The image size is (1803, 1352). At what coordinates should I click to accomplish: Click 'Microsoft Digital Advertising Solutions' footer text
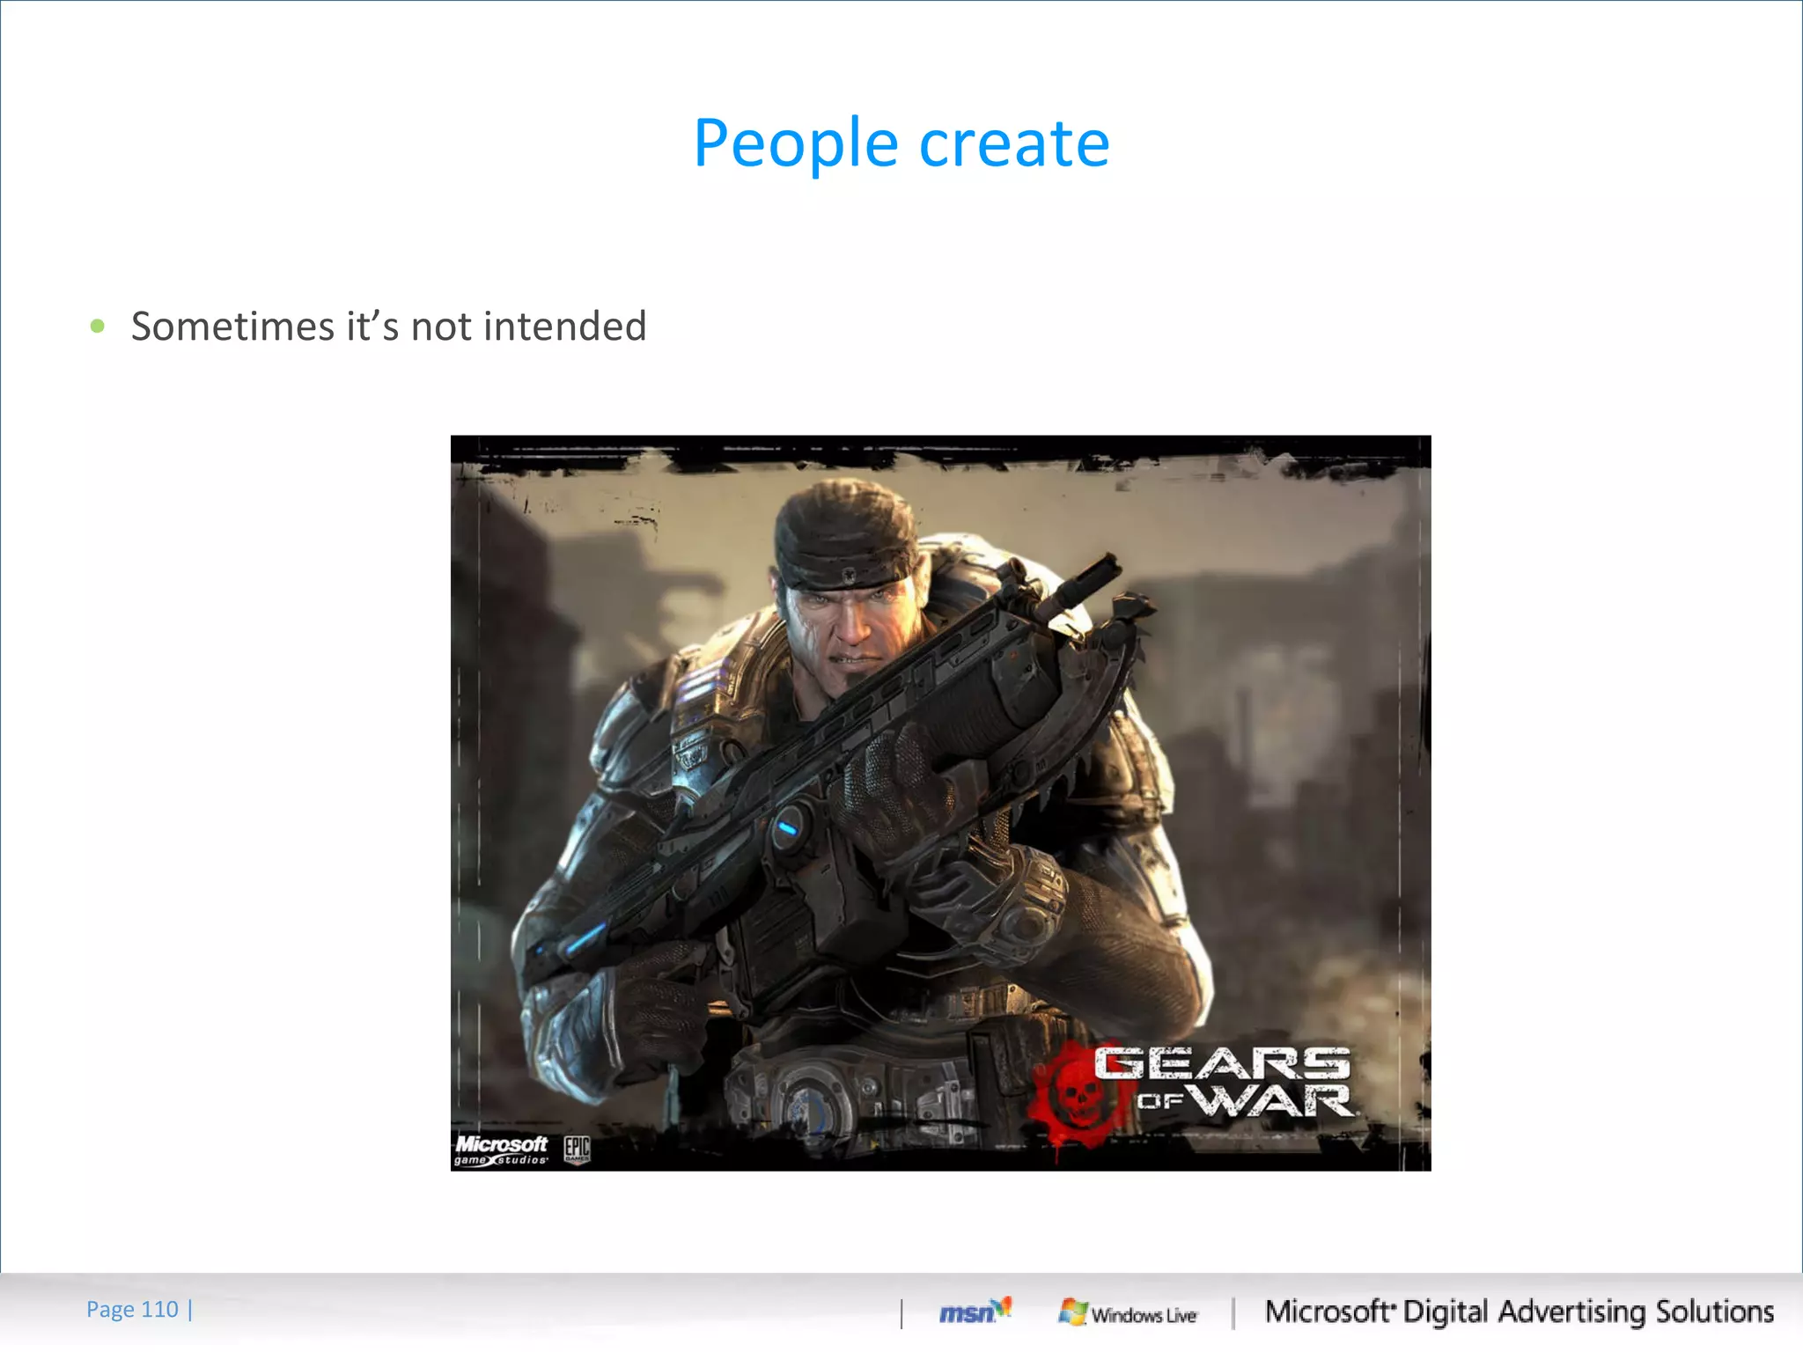(x=1519, y=1312)
